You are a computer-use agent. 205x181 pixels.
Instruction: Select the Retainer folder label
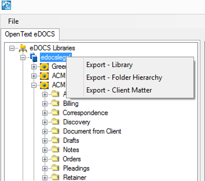pyautogui.click(x=75, y=178)
